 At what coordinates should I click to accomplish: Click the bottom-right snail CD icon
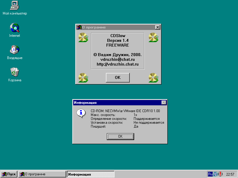coord(154,77)
